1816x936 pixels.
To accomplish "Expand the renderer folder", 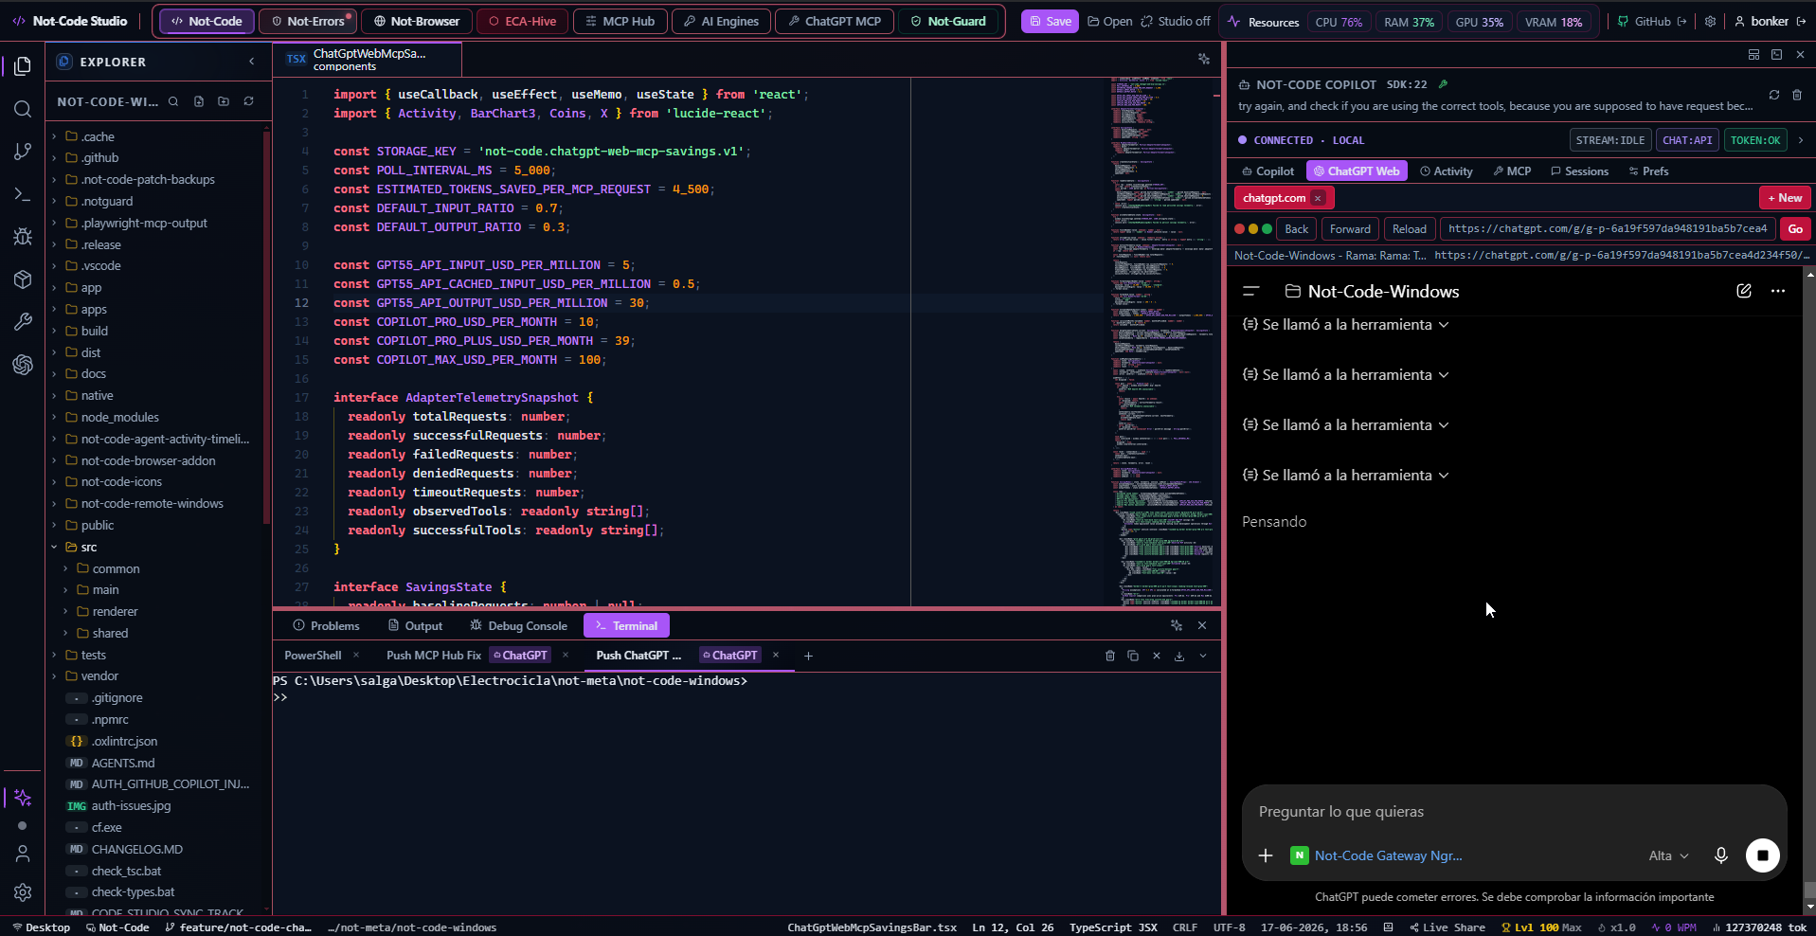I will pyautogui.click(x=115, y=611).
